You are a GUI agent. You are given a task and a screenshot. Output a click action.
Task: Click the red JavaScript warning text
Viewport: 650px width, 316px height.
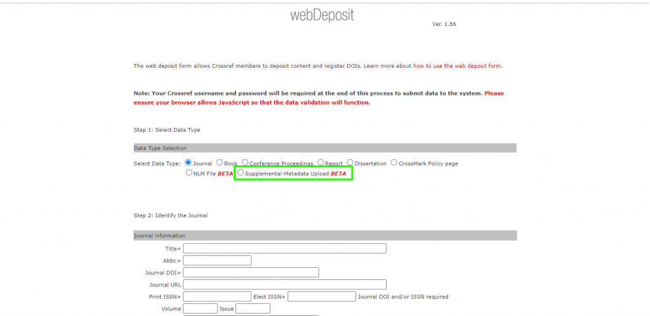pos(319,98)
